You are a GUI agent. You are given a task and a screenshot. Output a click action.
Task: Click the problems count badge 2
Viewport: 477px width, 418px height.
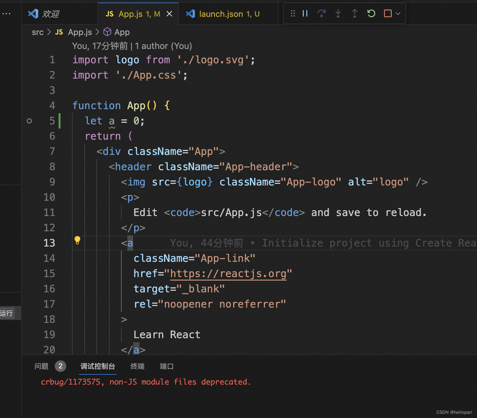pos(61,366)
